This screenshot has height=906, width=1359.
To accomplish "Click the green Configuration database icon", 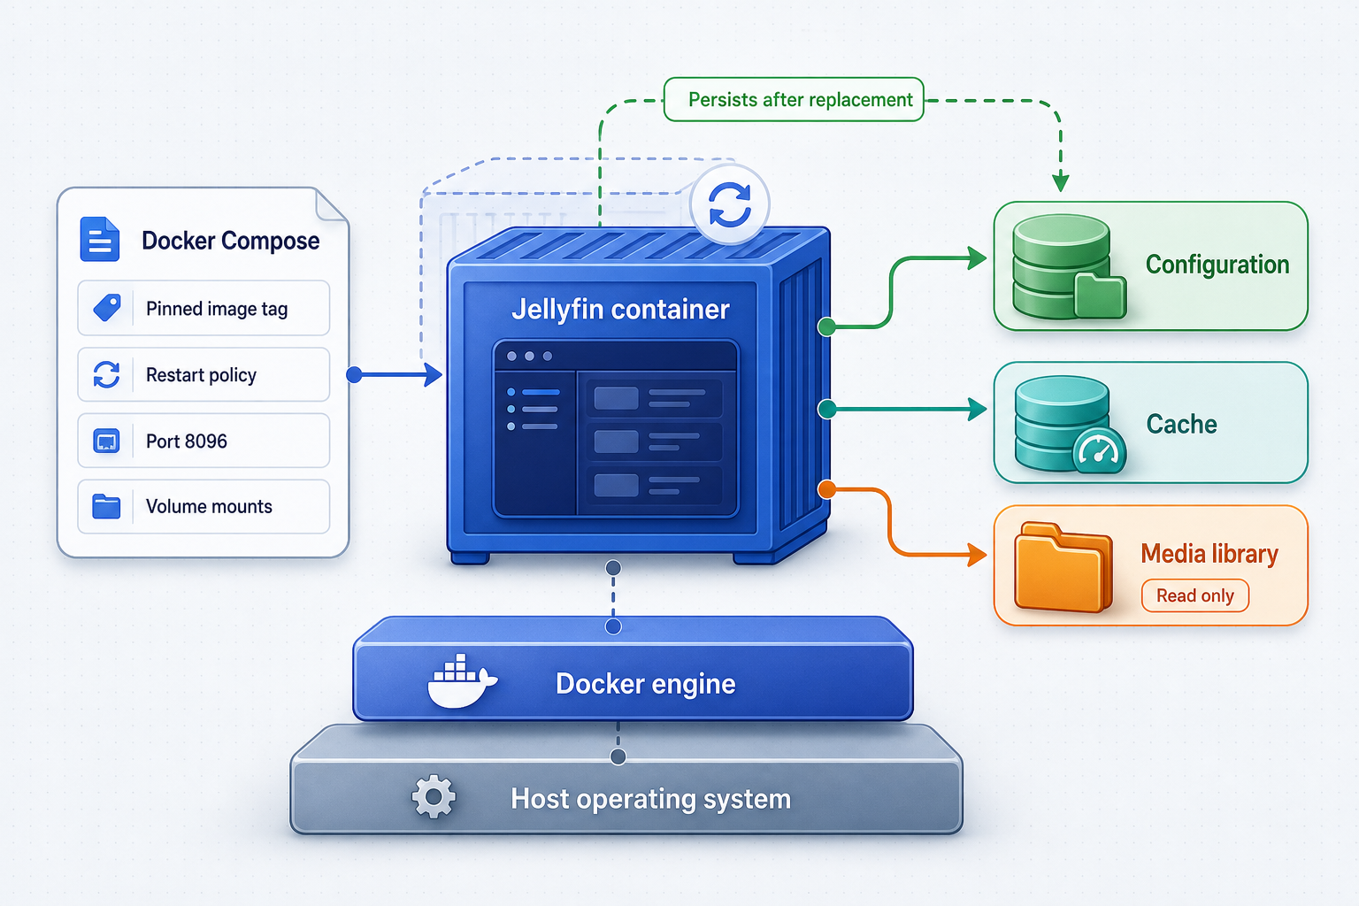I will (1069, 266).
